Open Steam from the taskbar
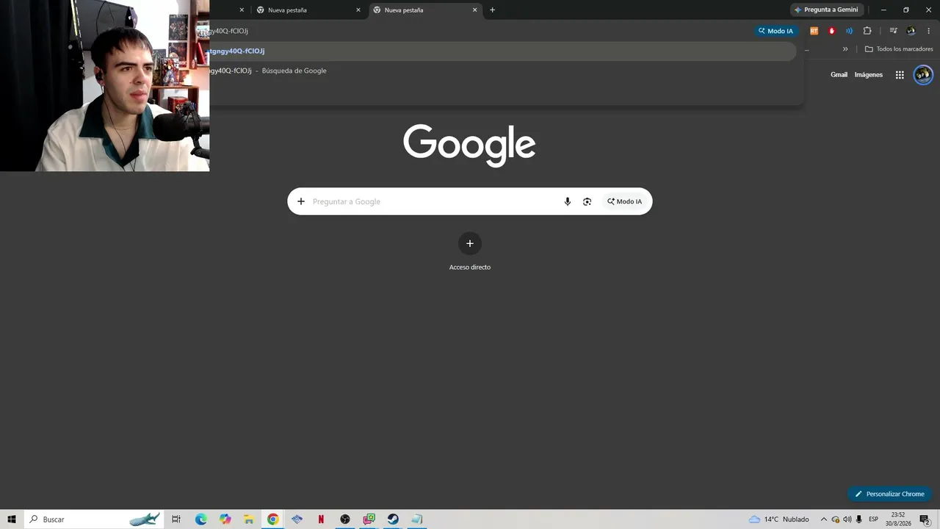940x529 pixels. pyautogui.click(x=393, y=519)
